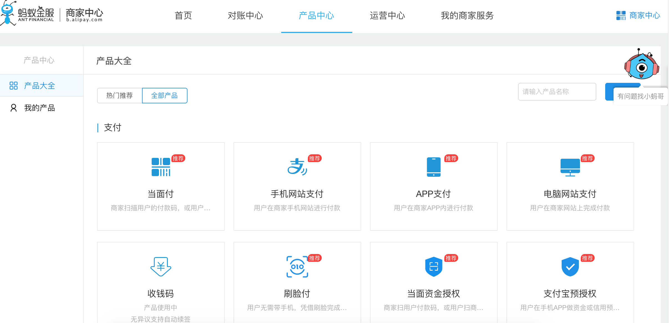This screenshot has height=323, width=669.
Task: Click the 推荐 badge on APP支付
Action: point(451,158)
